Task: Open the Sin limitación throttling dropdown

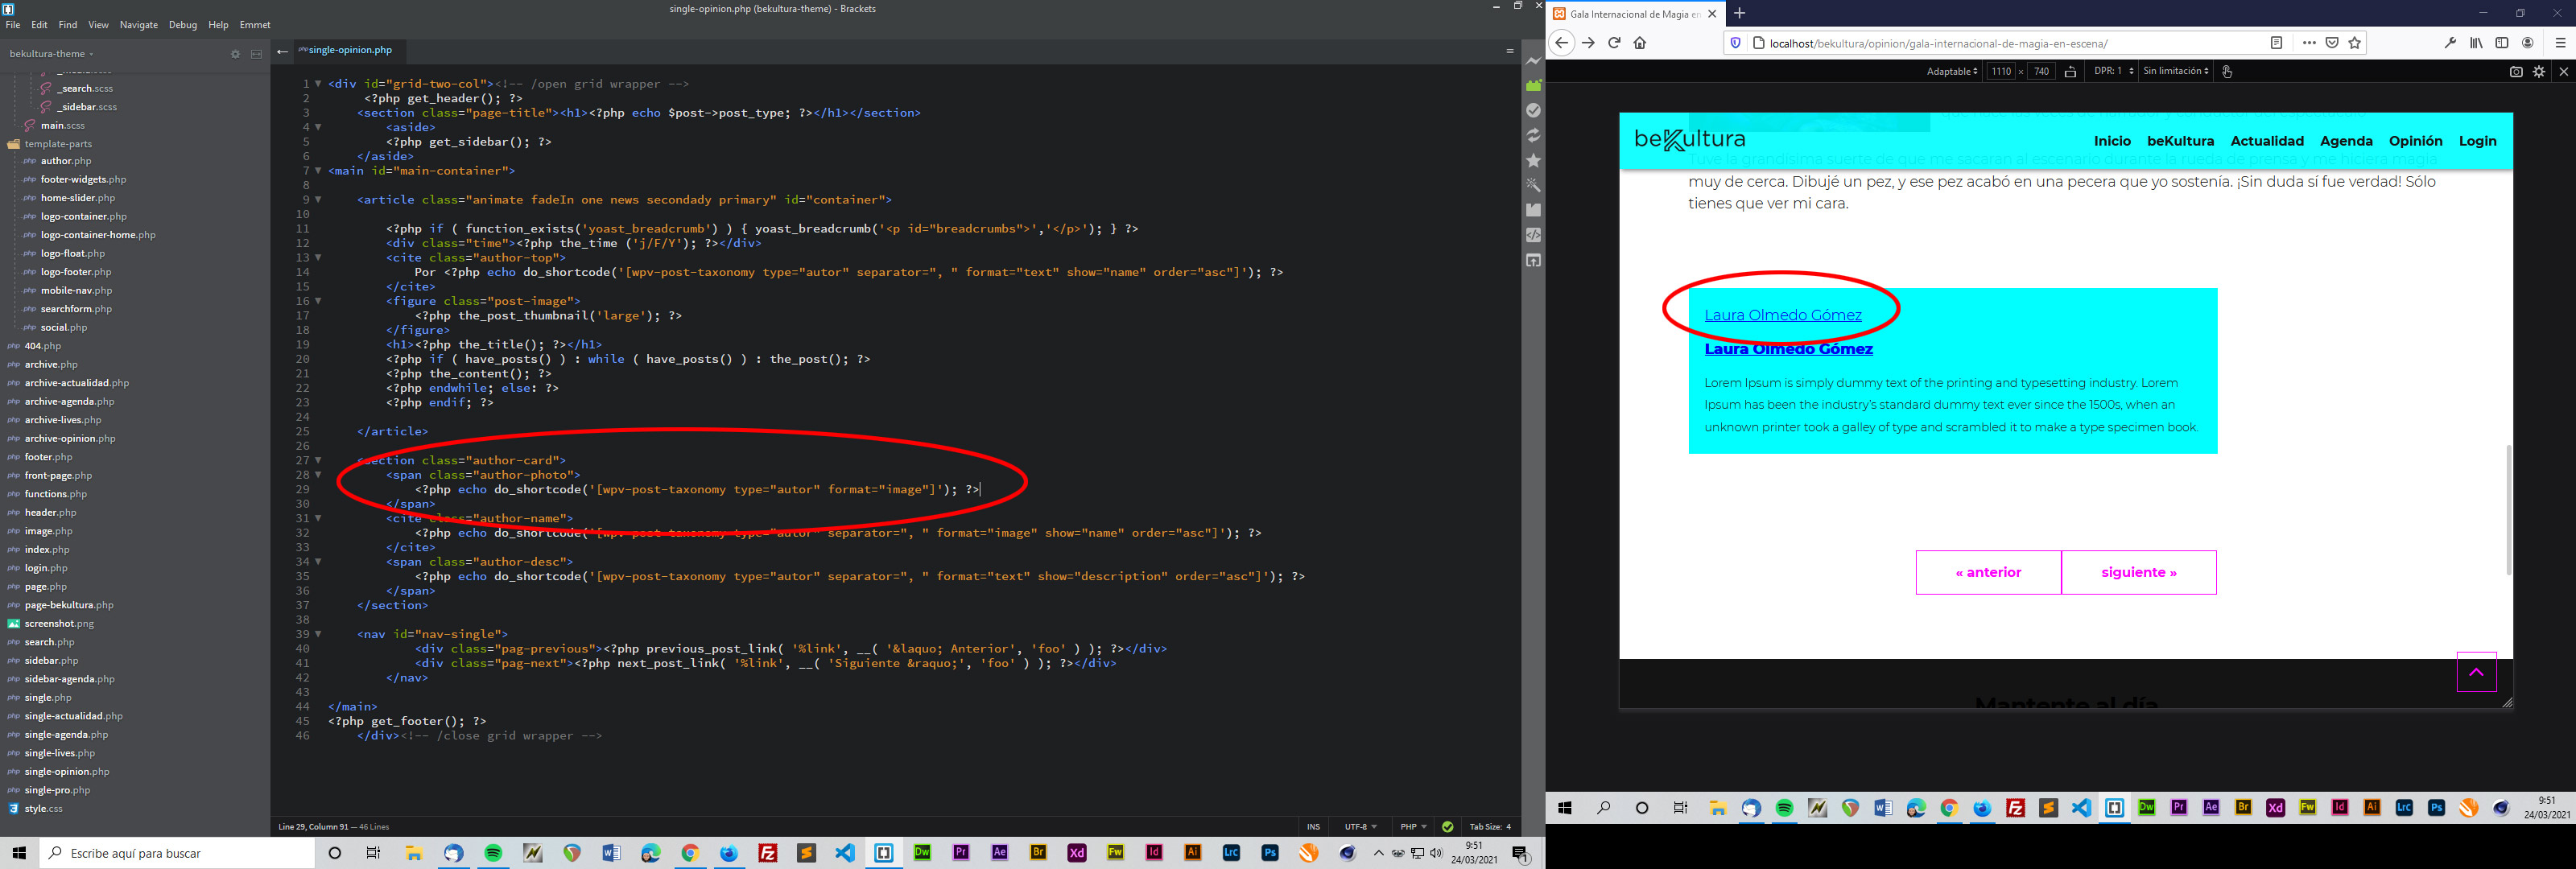Action: coord(2175,72)
